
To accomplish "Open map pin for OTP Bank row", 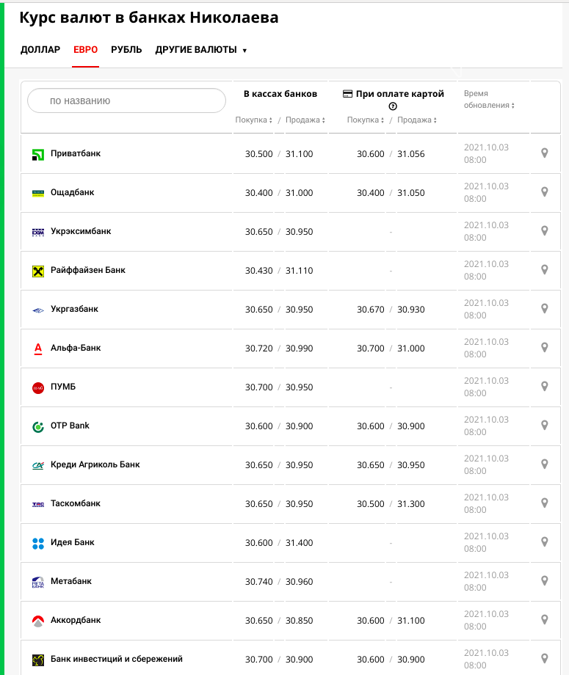I will coord(545,426).
